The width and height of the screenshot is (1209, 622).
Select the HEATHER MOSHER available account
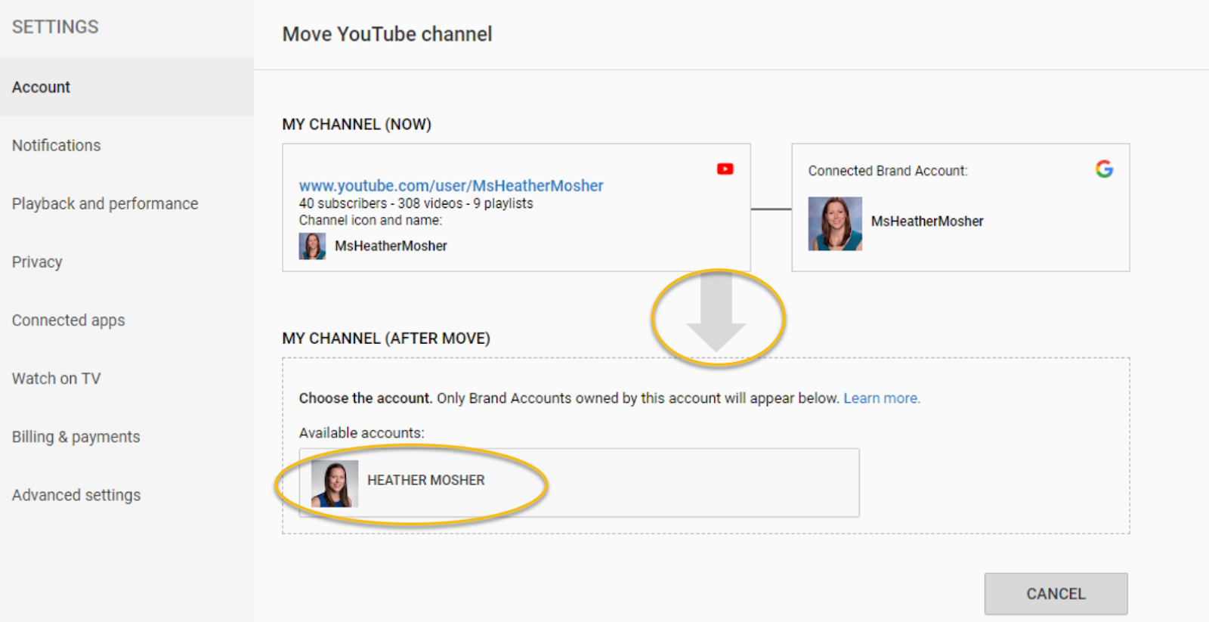579,483
